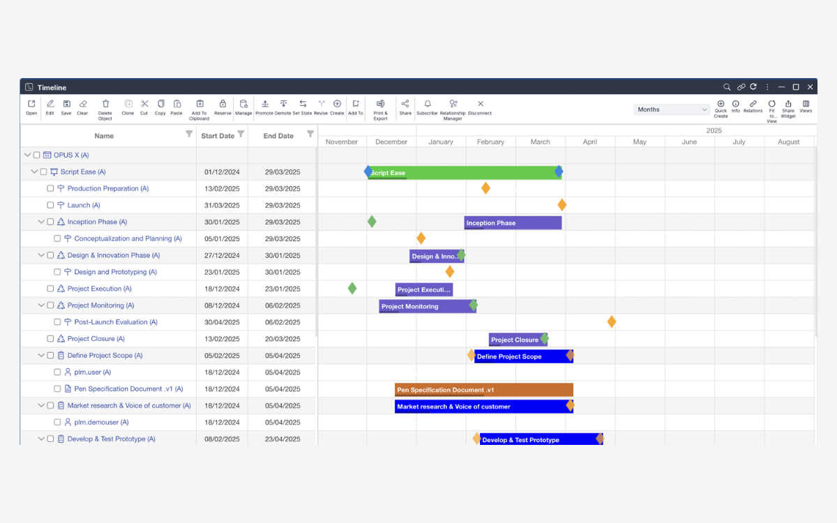Click the Delete Object trash icon
The height and width of the screenshot is (523, 837).
coord(105,104)
